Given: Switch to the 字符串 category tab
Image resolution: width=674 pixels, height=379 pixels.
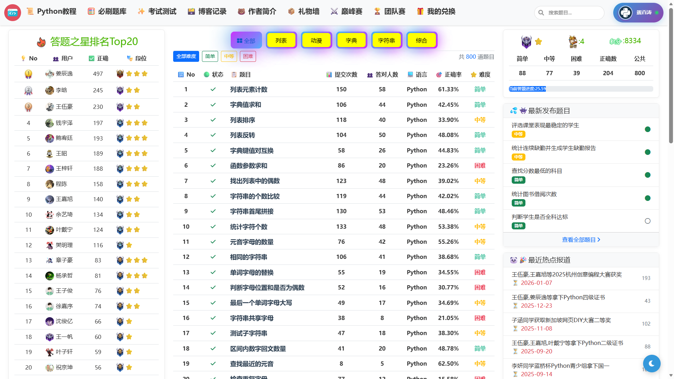Looking at the screenshot, I should coord(386,40).
